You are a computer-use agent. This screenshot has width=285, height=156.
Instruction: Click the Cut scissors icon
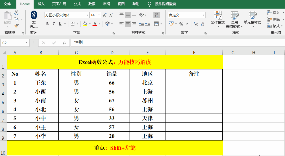tap(16, 13)
